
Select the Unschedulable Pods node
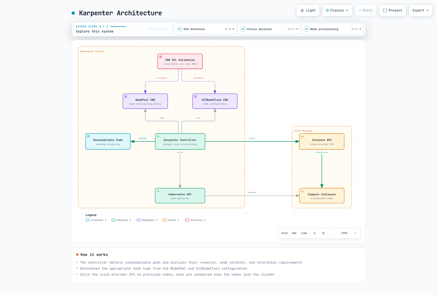108,141
